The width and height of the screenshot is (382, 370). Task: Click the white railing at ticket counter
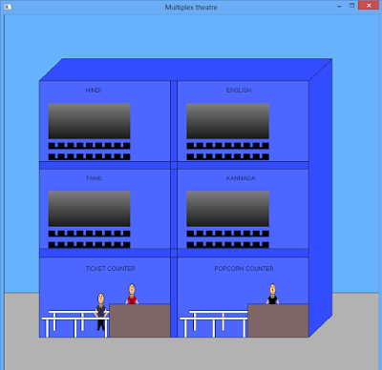click(75, 323)
